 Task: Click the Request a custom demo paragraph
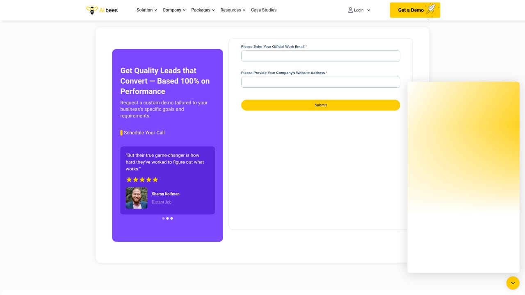[164, 109]
